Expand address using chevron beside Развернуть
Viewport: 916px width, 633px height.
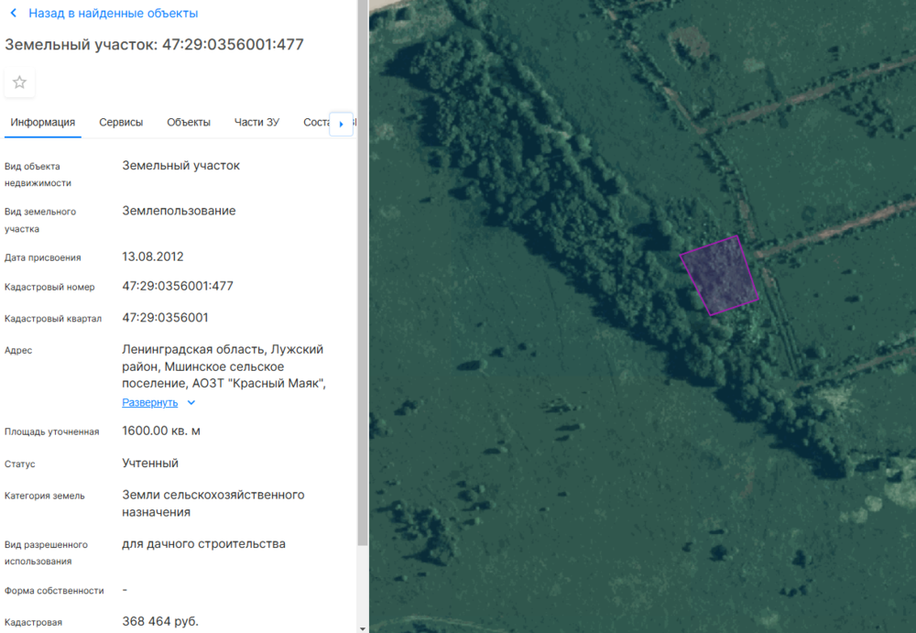coord(191,403)
